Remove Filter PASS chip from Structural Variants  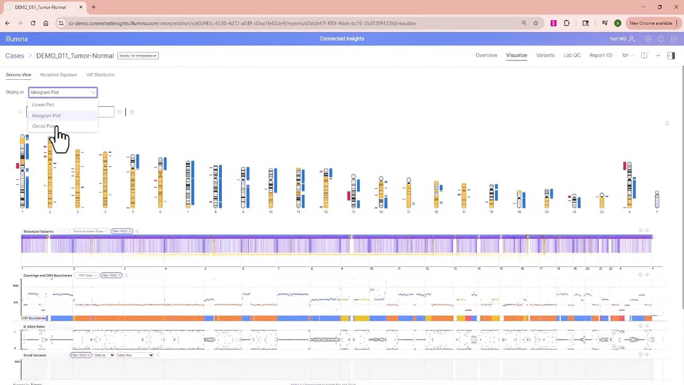130,231
